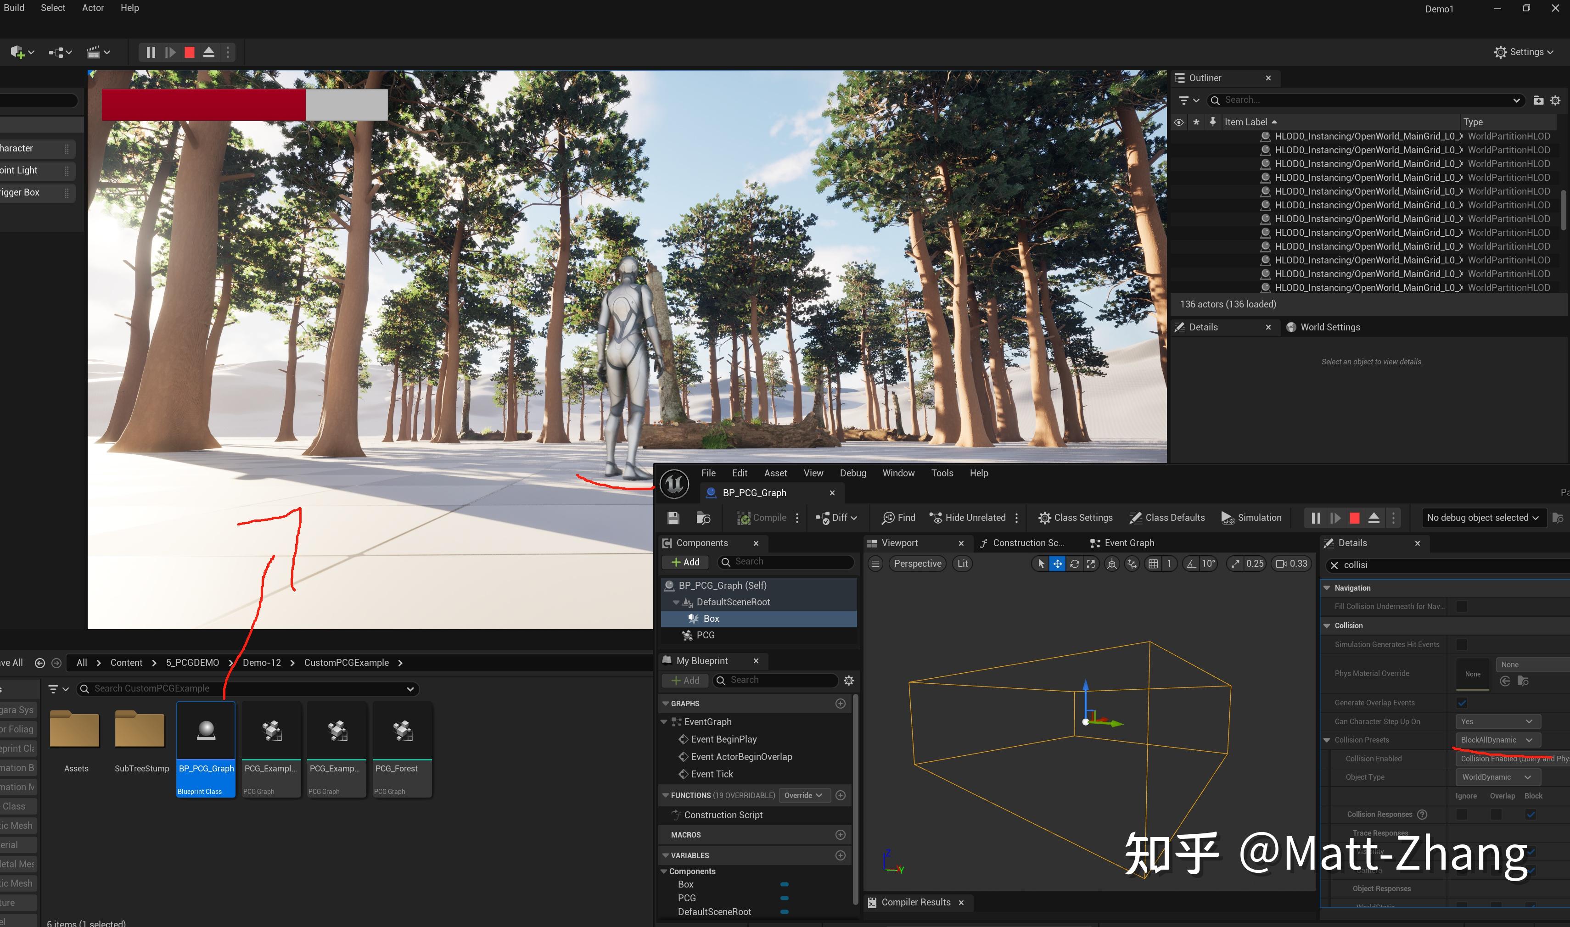Open the content browser filter funnel

tap(54, 688)
